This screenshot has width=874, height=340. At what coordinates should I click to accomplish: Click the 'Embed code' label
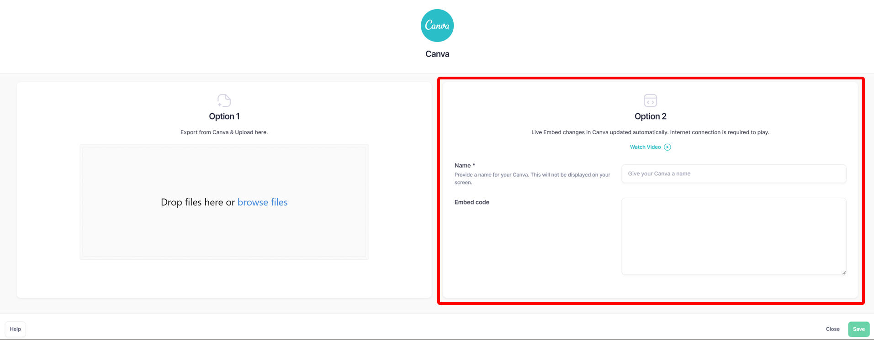pyautogui.click(x=471, y=202)
